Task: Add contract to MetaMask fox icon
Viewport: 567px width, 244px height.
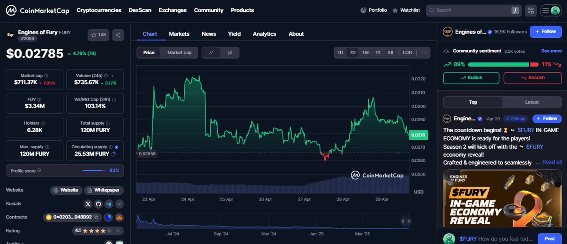Action: click(x=119, y=217)
